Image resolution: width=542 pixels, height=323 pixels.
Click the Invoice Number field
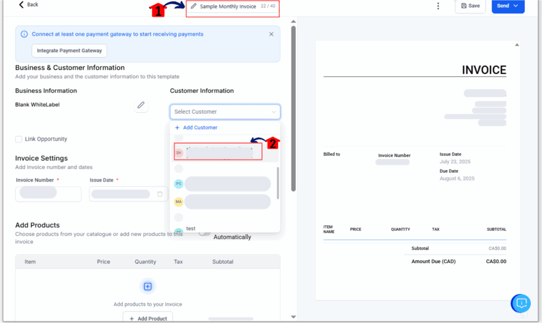coord(48,194)
